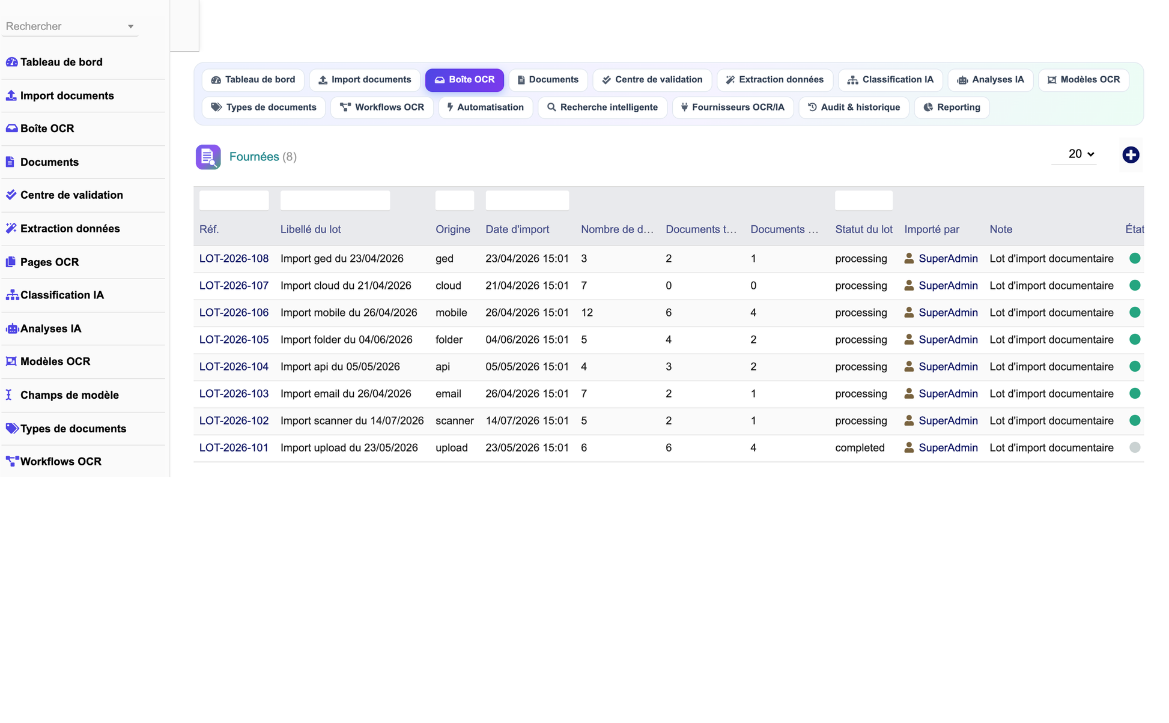
Task: Click the Réf. filter input field
Action: click(x=234, y=201)
